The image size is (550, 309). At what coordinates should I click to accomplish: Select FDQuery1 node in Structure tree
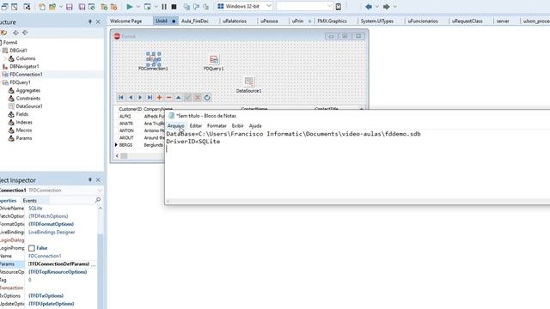(x=20, y=82)
